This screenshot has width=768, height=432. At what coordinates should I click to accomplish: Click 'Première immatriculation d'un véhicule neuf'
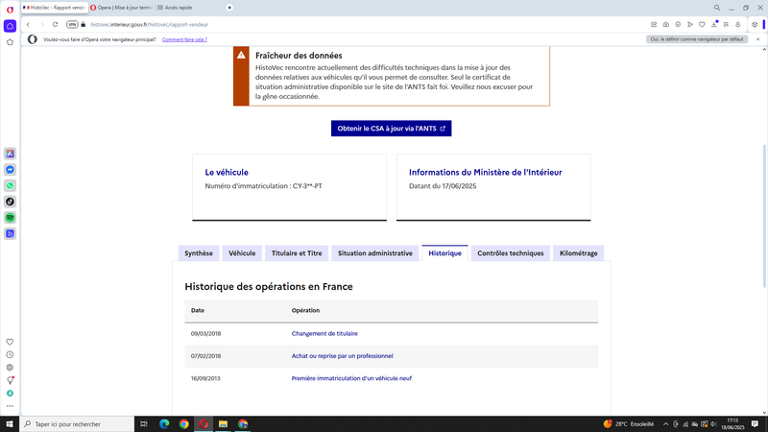pos(351,378)
